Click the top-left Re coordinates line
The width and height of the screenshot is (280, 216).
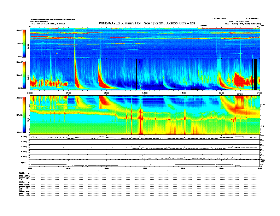coord(48,24)
